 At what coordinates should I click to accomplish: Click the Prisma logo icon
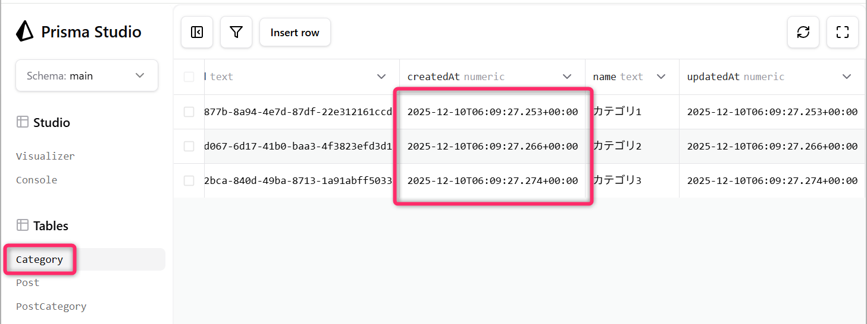[x=24, y=31]
